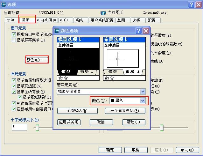Switch to the 打印 tab
The width and height of the screenshot is (203, 156).
[66, 20]
